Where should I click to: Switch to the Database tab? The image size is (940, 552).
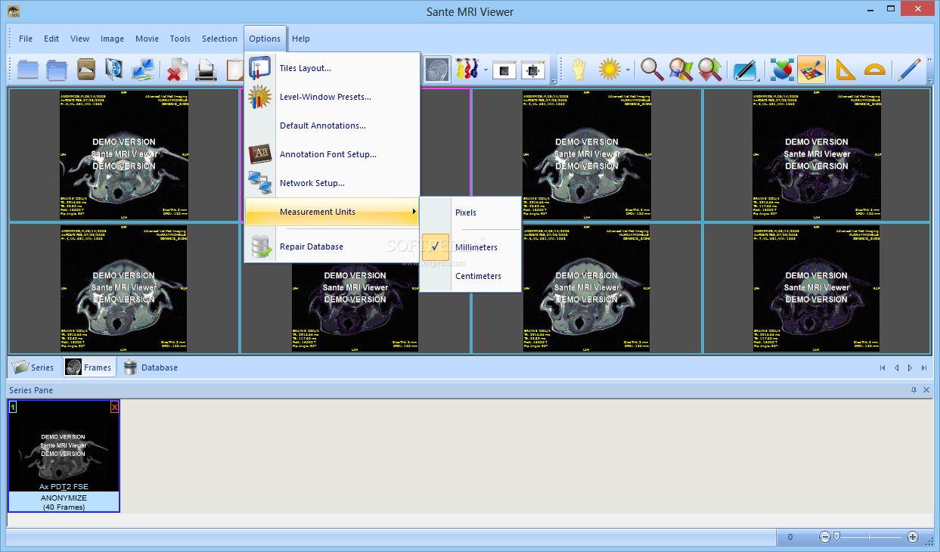pos(150,367)
